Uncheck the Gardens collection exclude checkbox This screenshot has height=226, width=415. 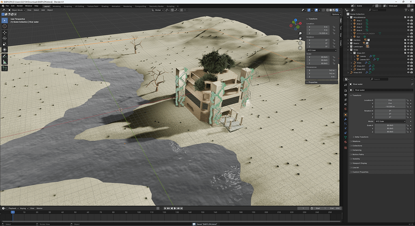pyautogui.click(x=404, y=40)
